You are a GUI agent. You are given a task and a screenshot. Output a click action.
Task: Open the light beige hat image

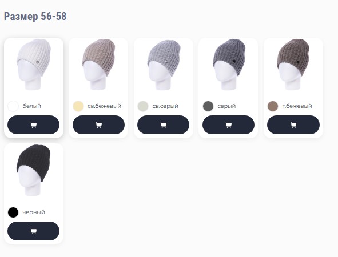98,65
